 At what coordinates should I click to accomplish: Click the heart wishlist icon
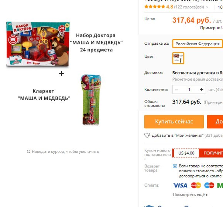coord(147,135)
